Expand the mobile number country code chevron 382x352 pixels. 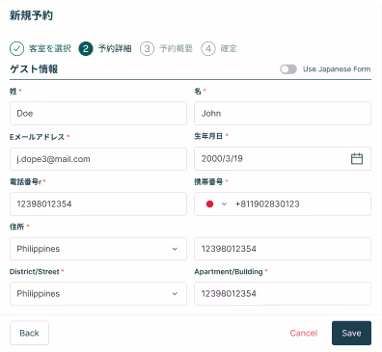tap(224, 204)
